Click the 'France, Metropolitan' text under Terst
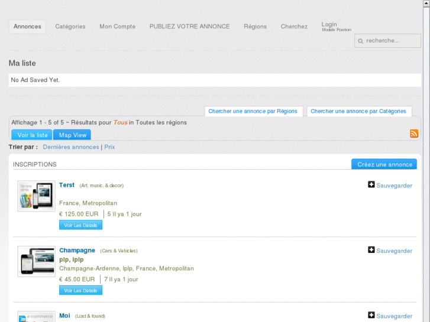 click(x=88, y=203)
